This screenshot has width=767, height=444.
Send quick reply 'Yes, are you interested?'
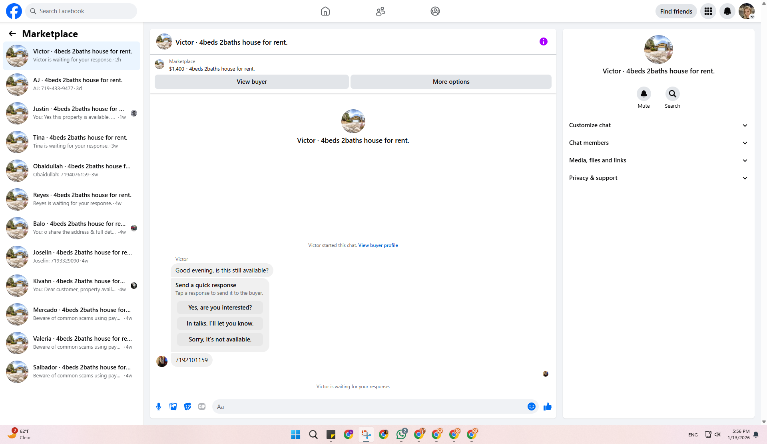[x=220, y=308]
